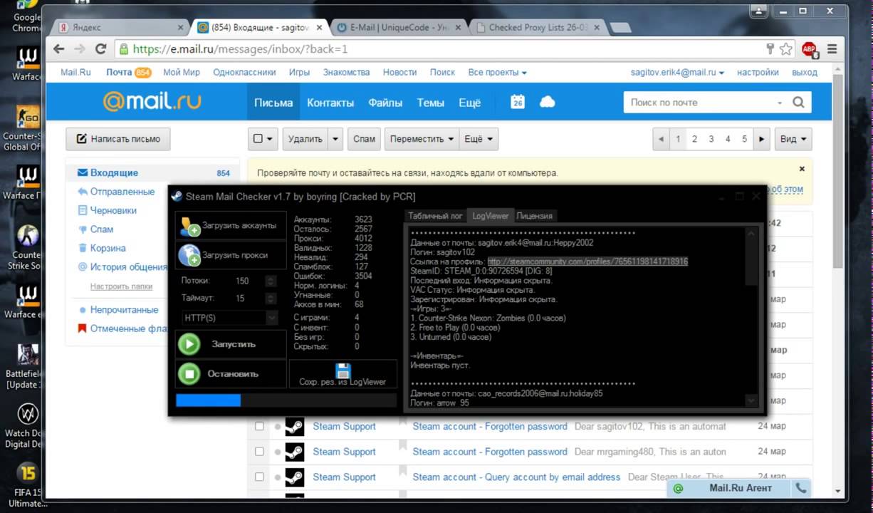Image resolution: width=873 pixels, height=513 pixels.
Task: Open the sagitov.erik4@mail.ru account dropdown
Action: point(677,72)
